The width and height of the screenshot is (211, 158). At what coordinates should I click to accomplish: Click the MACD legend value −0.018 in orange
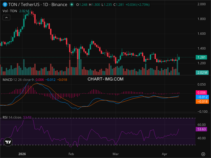tap(62, 80)
